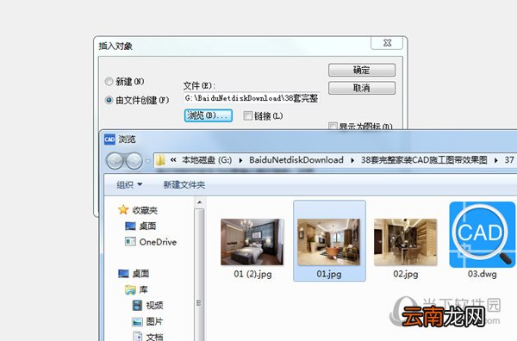
Task: Open OneDrive in navigation pane
Action: [x=158, y=242]
